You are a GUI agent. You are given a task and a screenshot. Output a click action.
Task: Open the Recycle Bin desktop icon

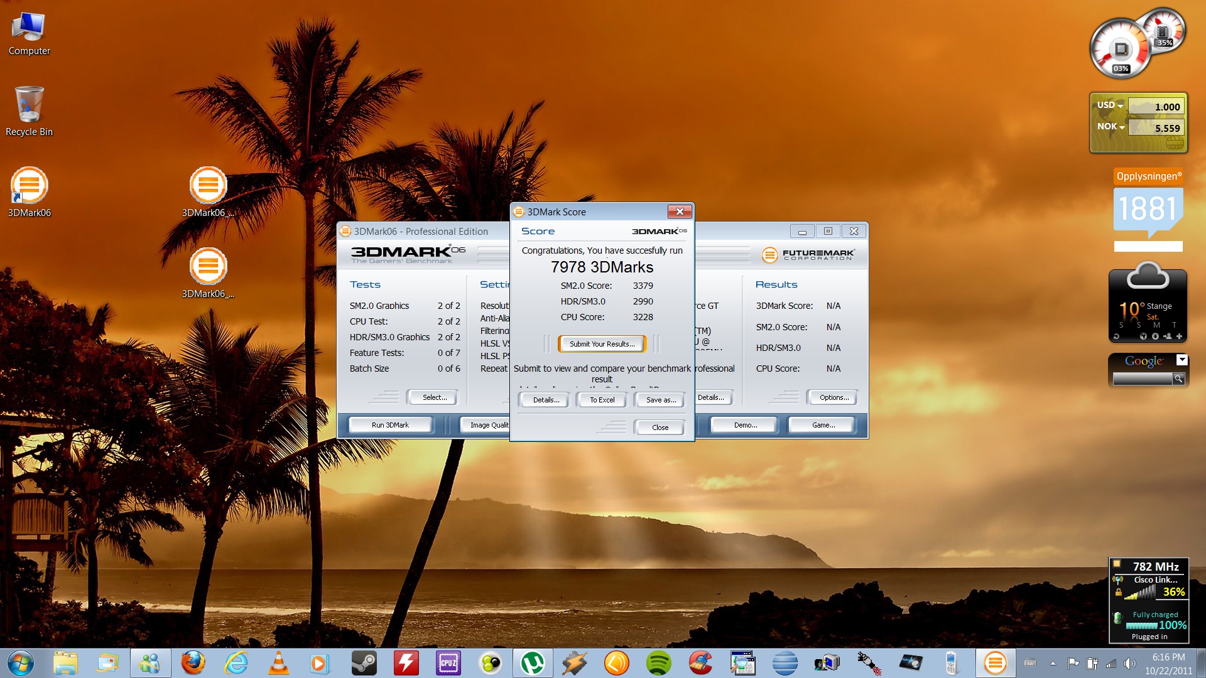coord(29,111)
